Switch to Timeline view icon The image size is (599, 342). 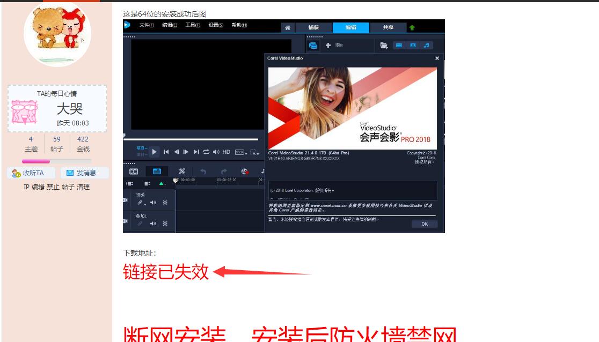[157, 172]
